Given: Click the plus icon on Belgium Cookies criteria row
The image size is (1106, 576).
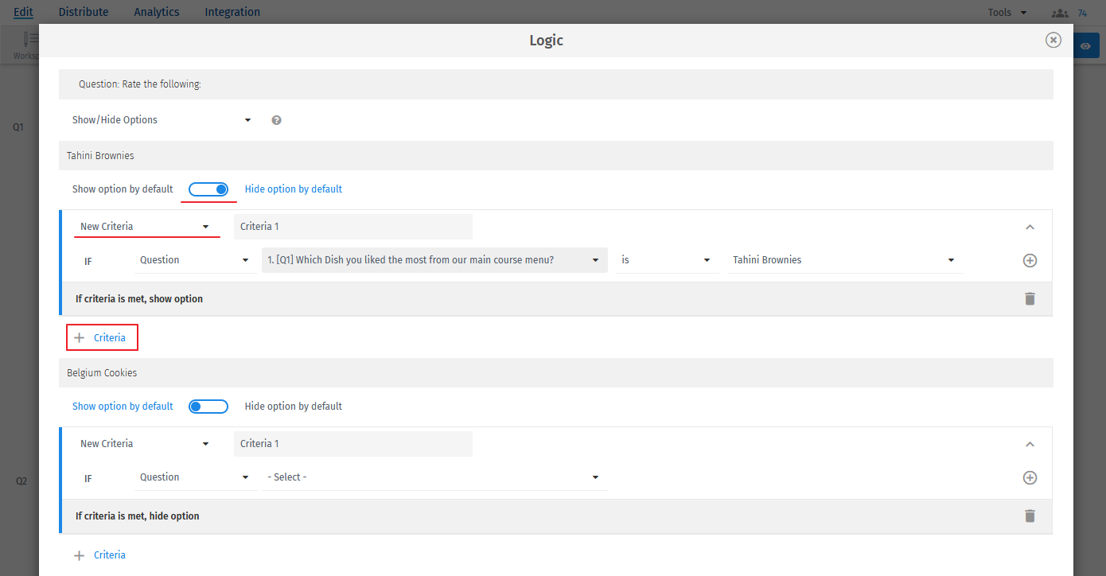Looking at the screenshot, I should [x=1030, y=477].
